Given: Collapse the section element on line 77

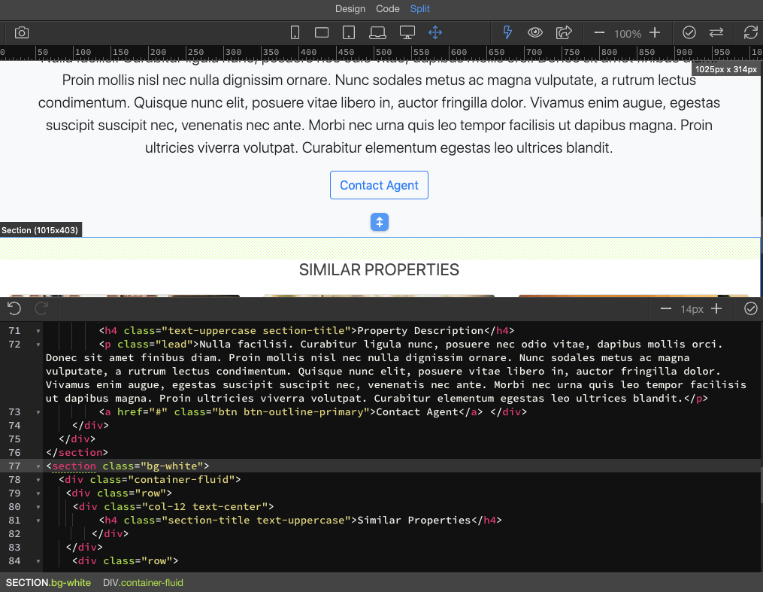Looking at the screenshot, I should (x=38, y=466).
